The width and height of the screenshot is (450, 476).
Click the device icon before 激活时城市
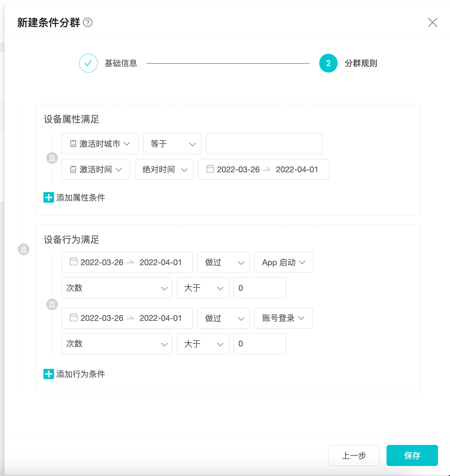pyautogui.click(x=73, y=143)
